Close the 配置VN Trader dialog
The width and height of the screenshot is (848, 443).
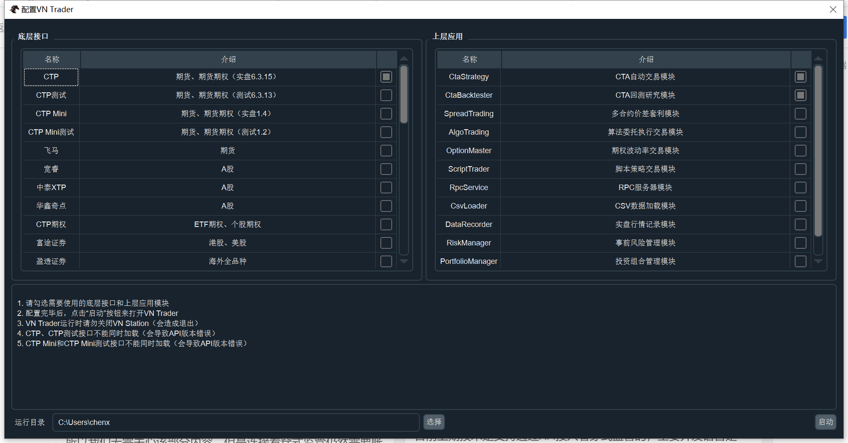click(833, 9)
